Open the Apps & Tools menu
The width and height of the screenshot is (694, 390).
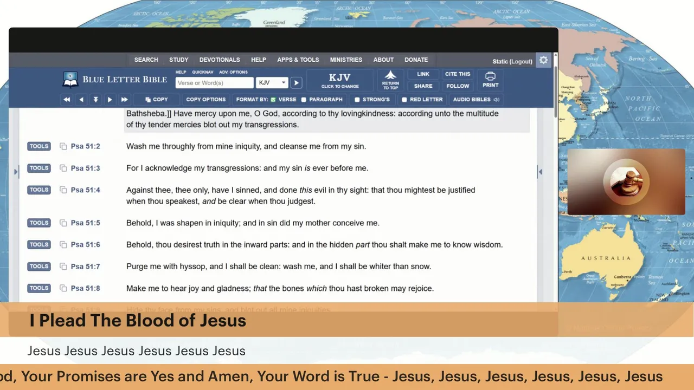pos(298,60)
